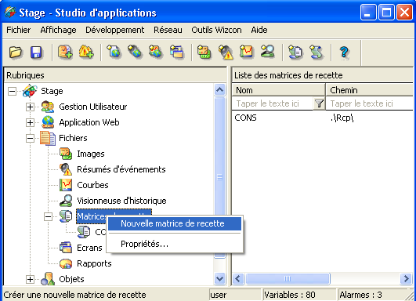The width and height of the screenshot is (416, 301).
Task: Open project folder icon in toolbar
Action: tap(16, 52)
